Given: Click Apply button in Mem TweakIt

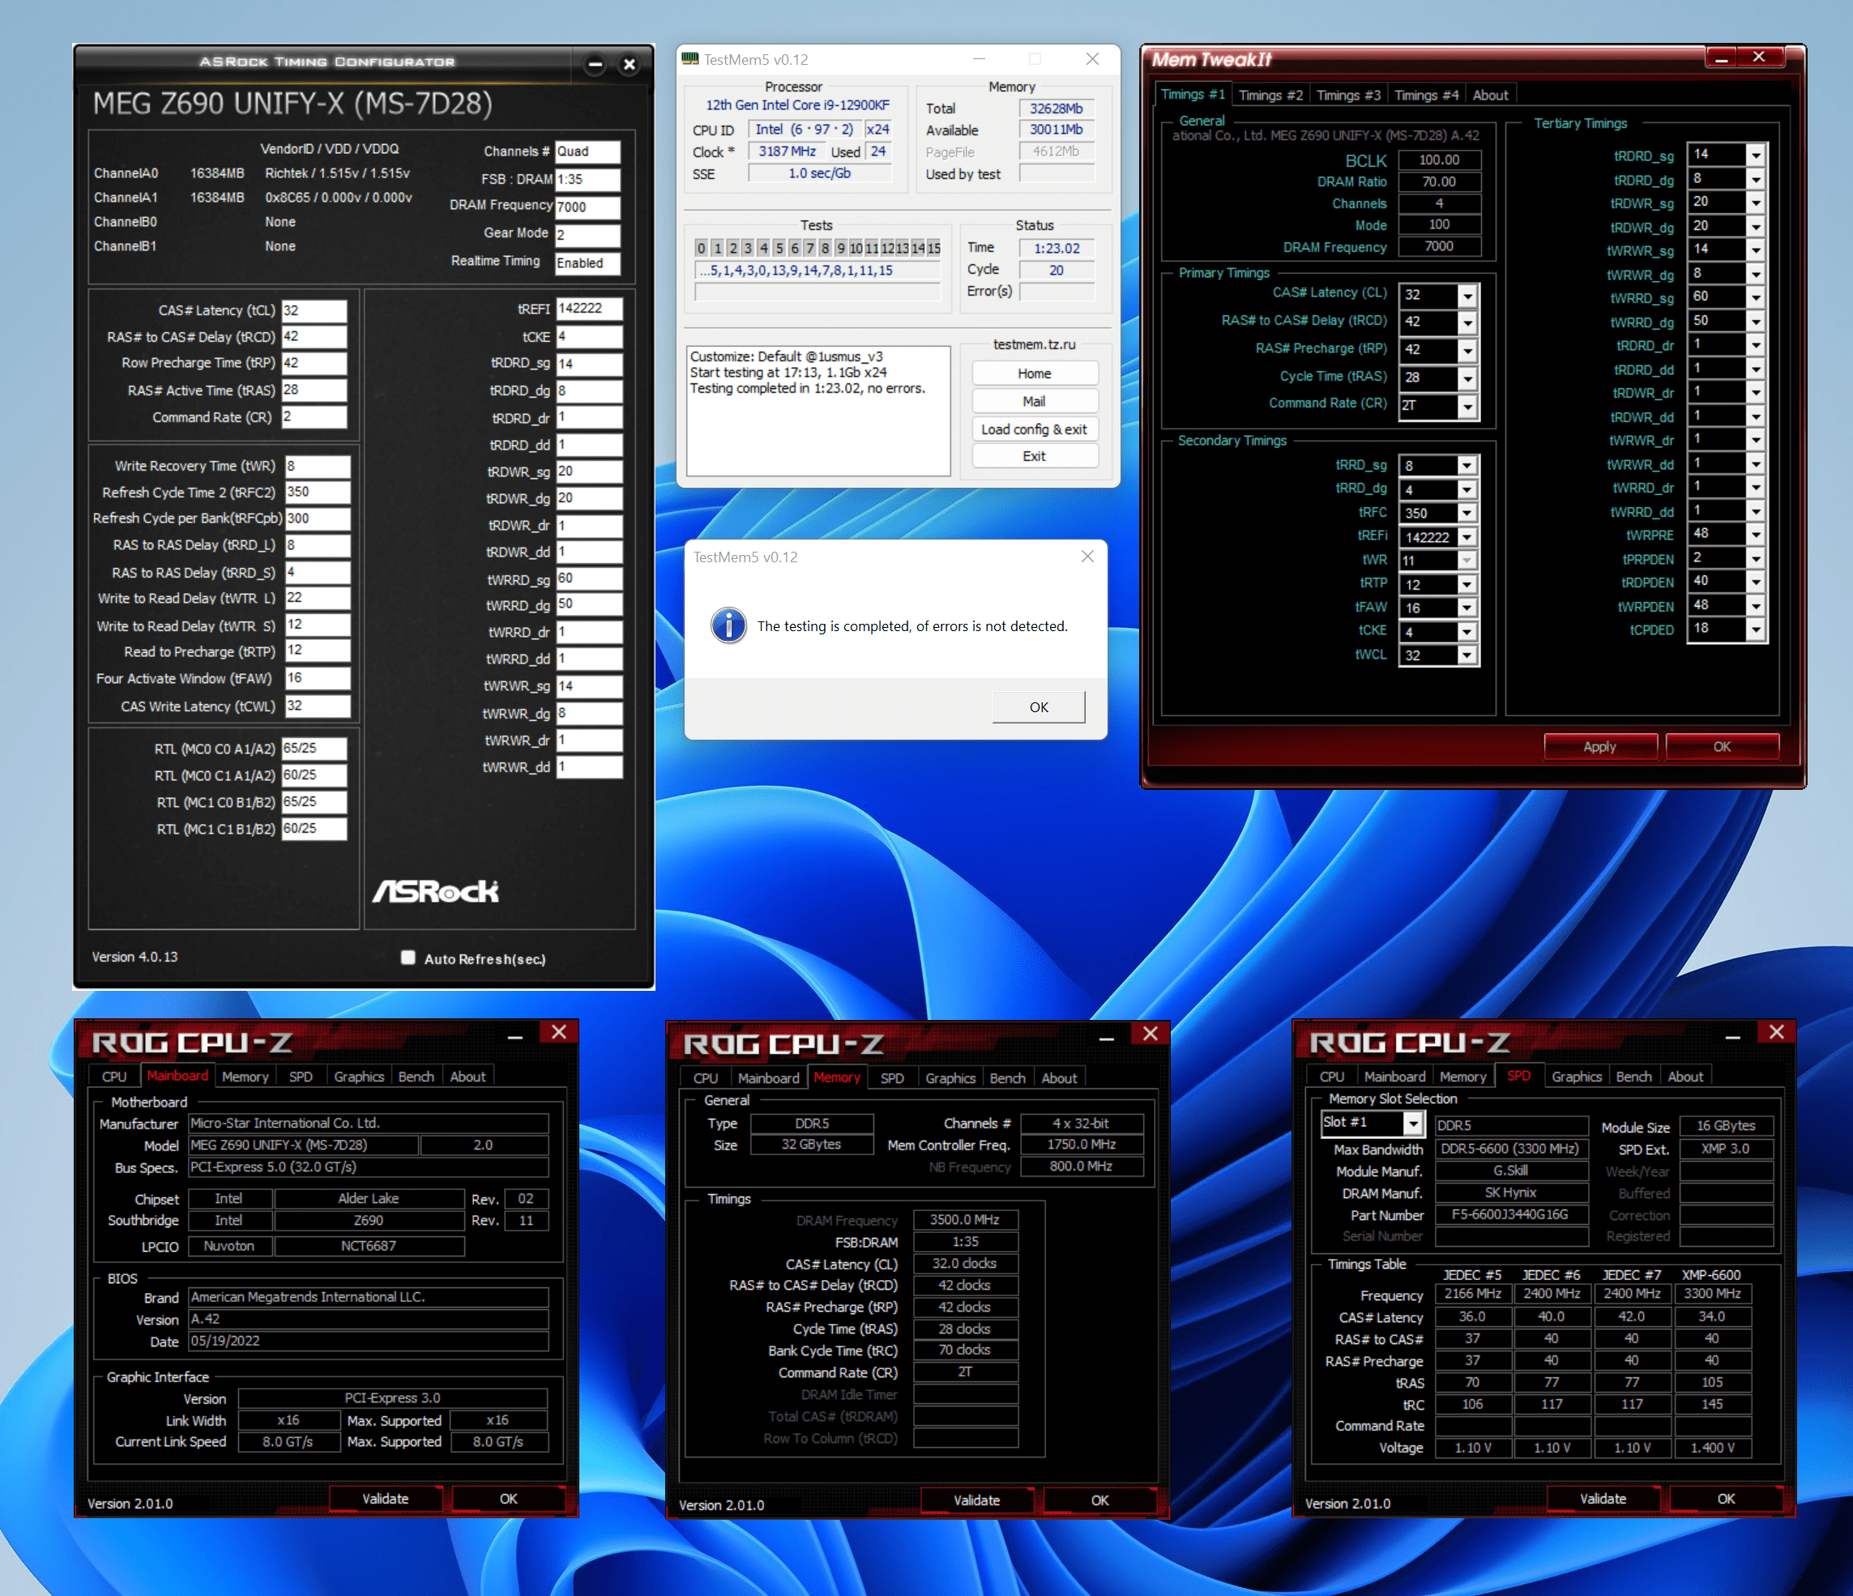Looking at the screenshot, I should pyautogui.click(x=1600, y=747).
